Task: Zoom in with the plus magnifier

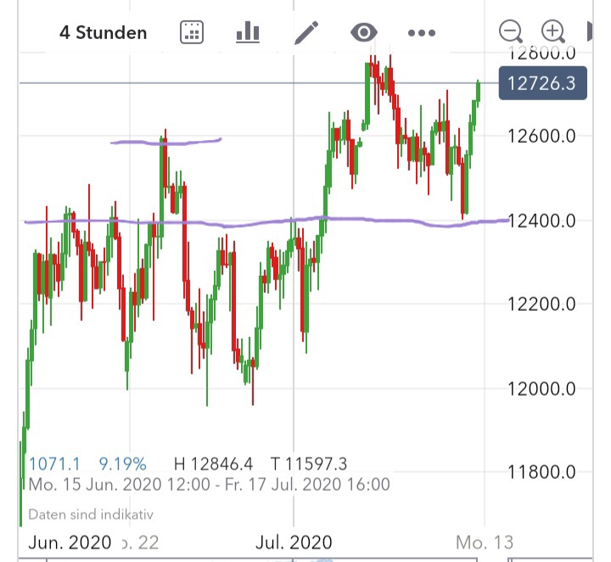Action: (553, 32)
